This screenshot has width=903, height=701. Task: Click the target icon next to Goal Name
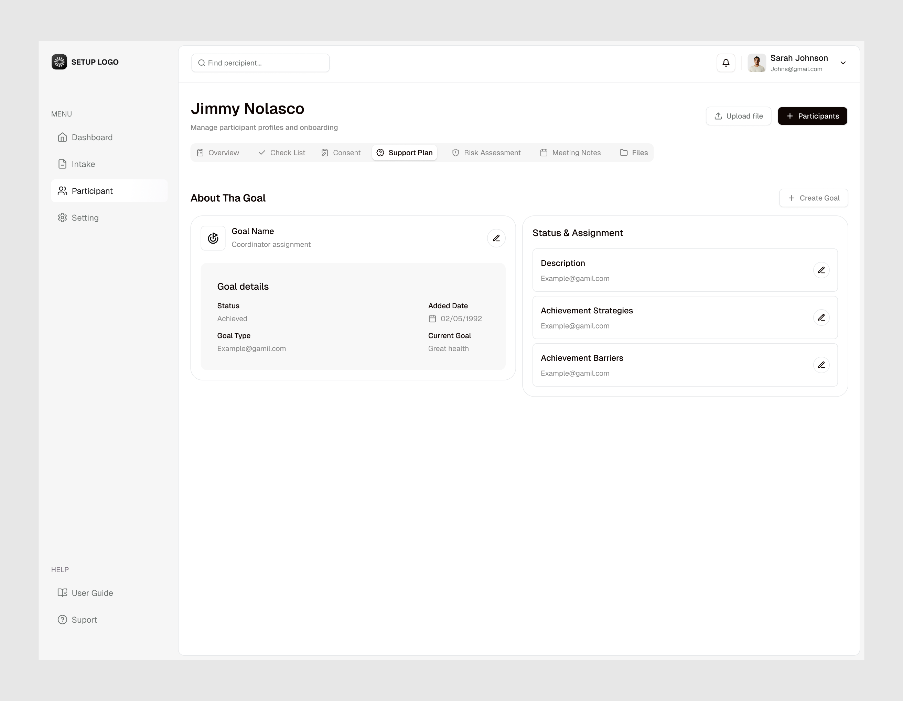pos(213,238)
